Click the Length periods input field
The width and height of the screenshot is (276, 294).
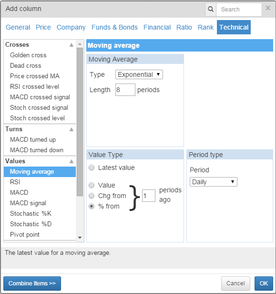(x=125, y=90)
